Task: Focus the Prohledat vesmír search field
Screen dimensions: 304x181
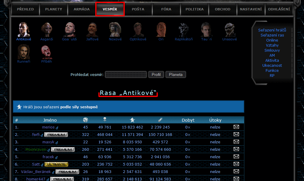Action: [x=126, y=74]
